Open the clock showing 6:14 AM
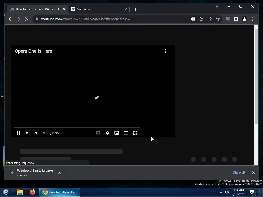 (238, 192)
